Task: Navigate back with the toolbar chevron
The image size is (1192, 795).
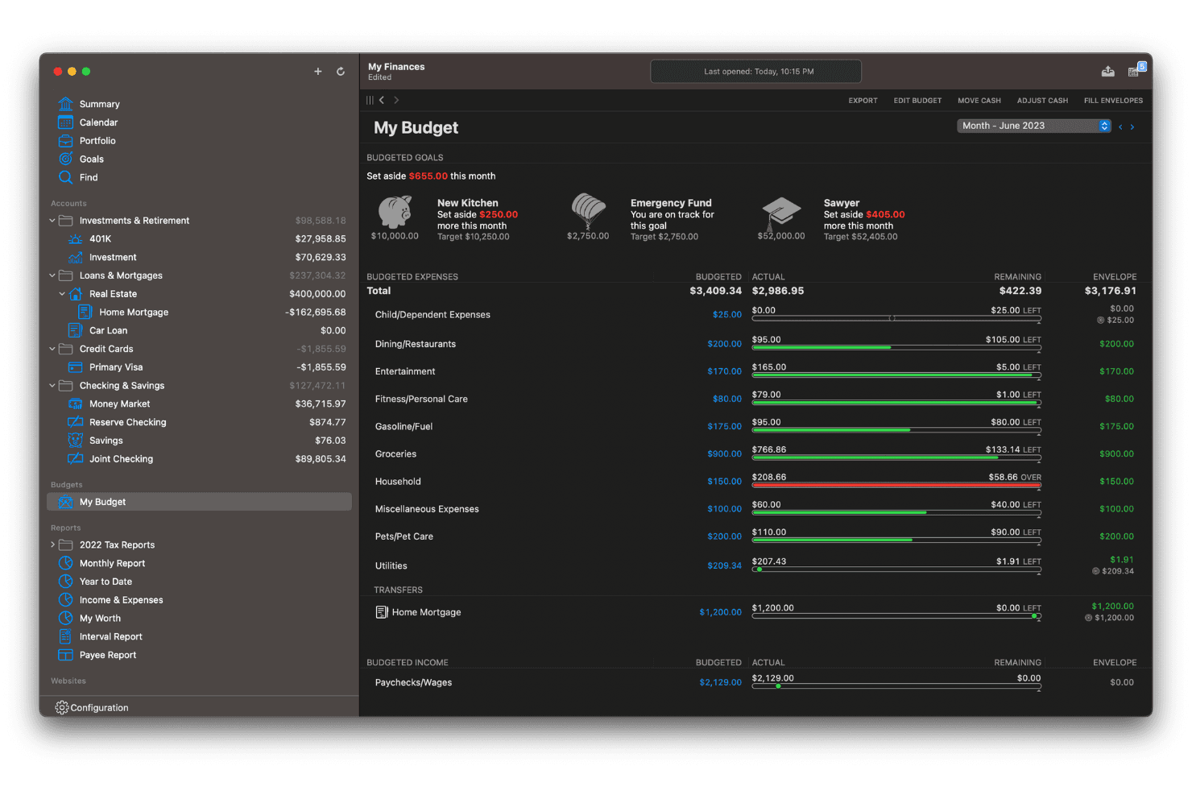Action: [x=382, y=101]
